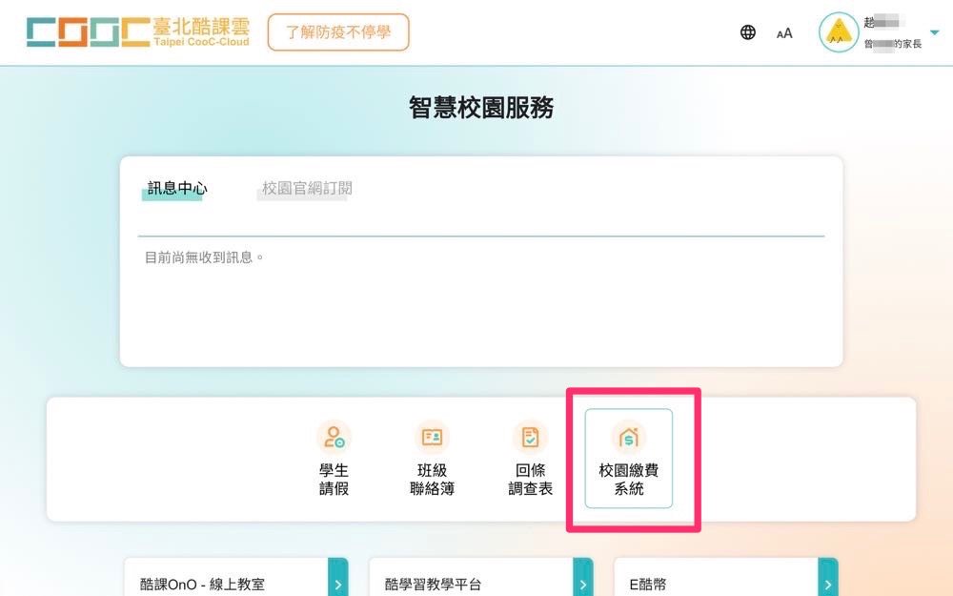
Task: Click the 了解防疫不停學 button
Action: [x=338, y=32]
